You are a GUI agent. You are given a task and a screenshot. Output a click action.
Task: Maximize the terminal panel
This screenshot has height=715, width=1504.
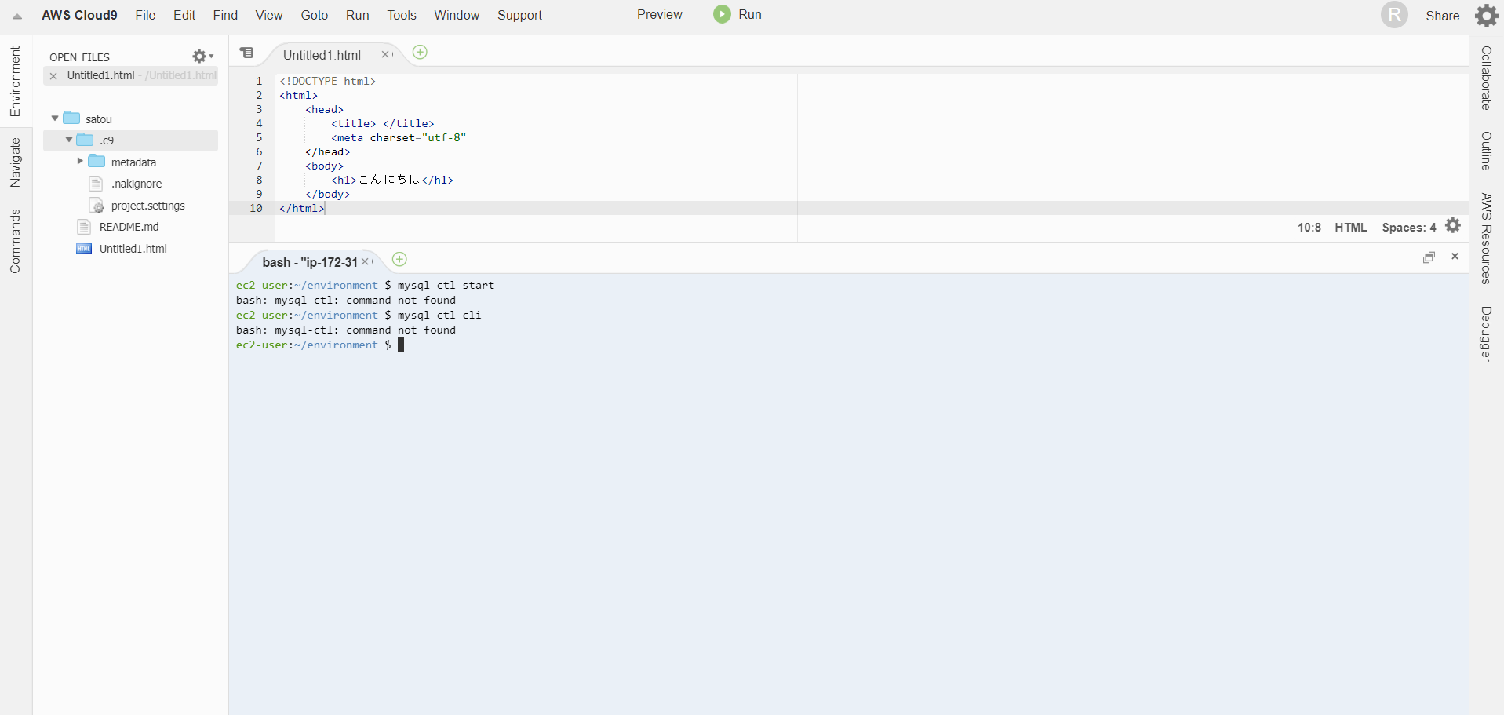[1429, 257]
